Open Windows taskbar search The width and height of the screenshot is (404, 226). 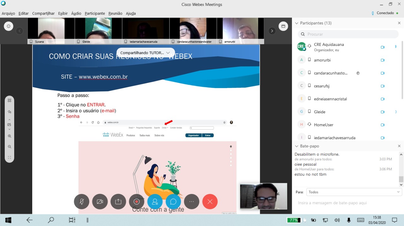pyautogui.click(x=51, y=220)
